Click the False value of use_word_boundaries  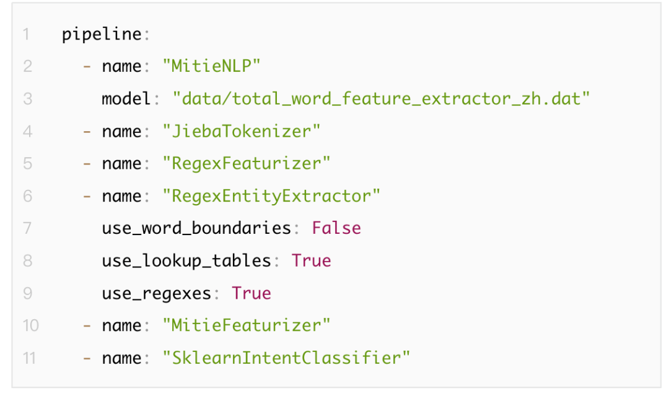point(336,228)
